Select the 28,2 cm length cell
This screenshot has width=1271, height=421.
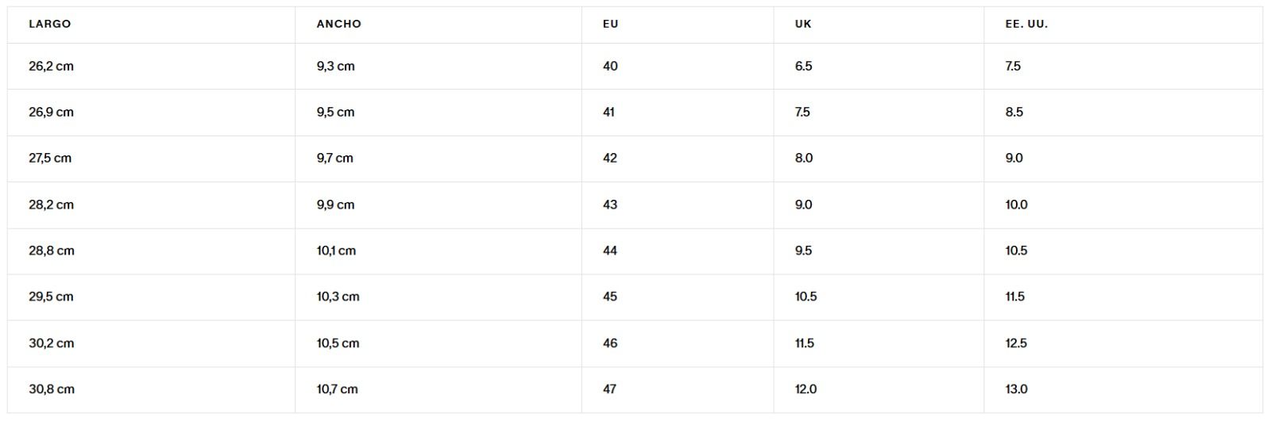(51, 205)
